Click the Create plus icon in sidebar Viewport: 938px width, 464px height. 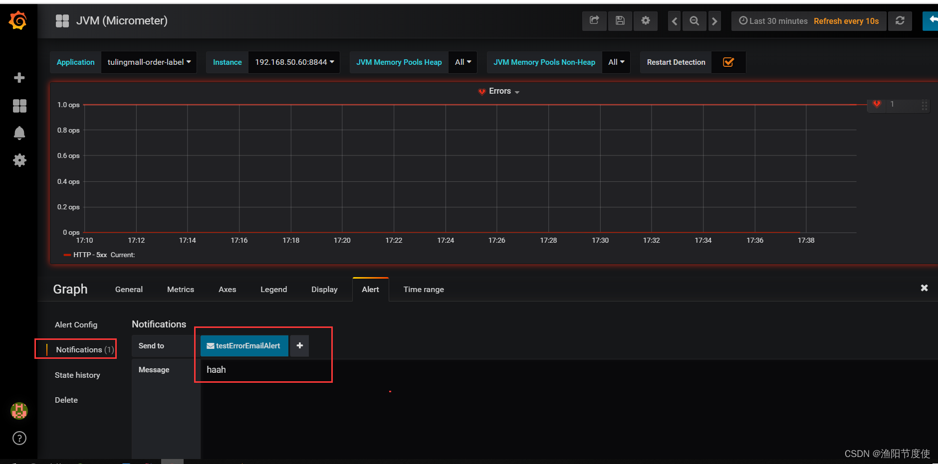pyautogui.click(x=19, y=78)
